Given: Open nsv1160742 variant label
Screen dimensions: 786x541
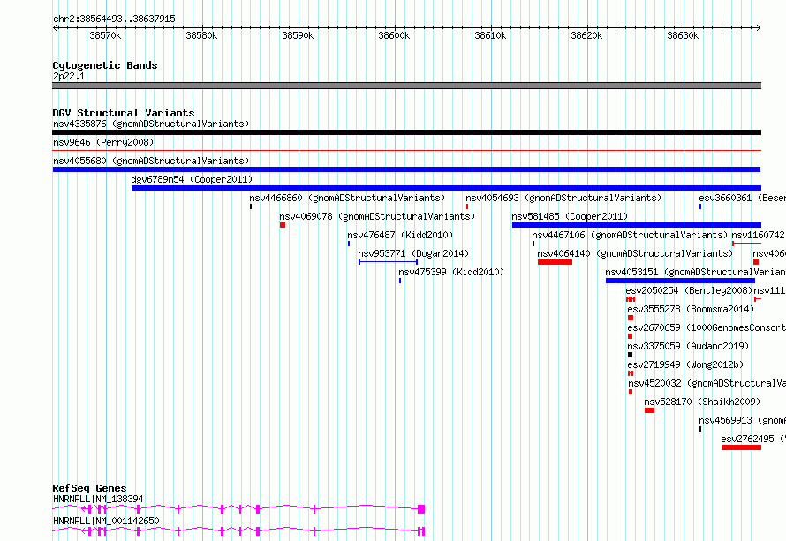Looking at the screenshot, I should tap(759, 235).
